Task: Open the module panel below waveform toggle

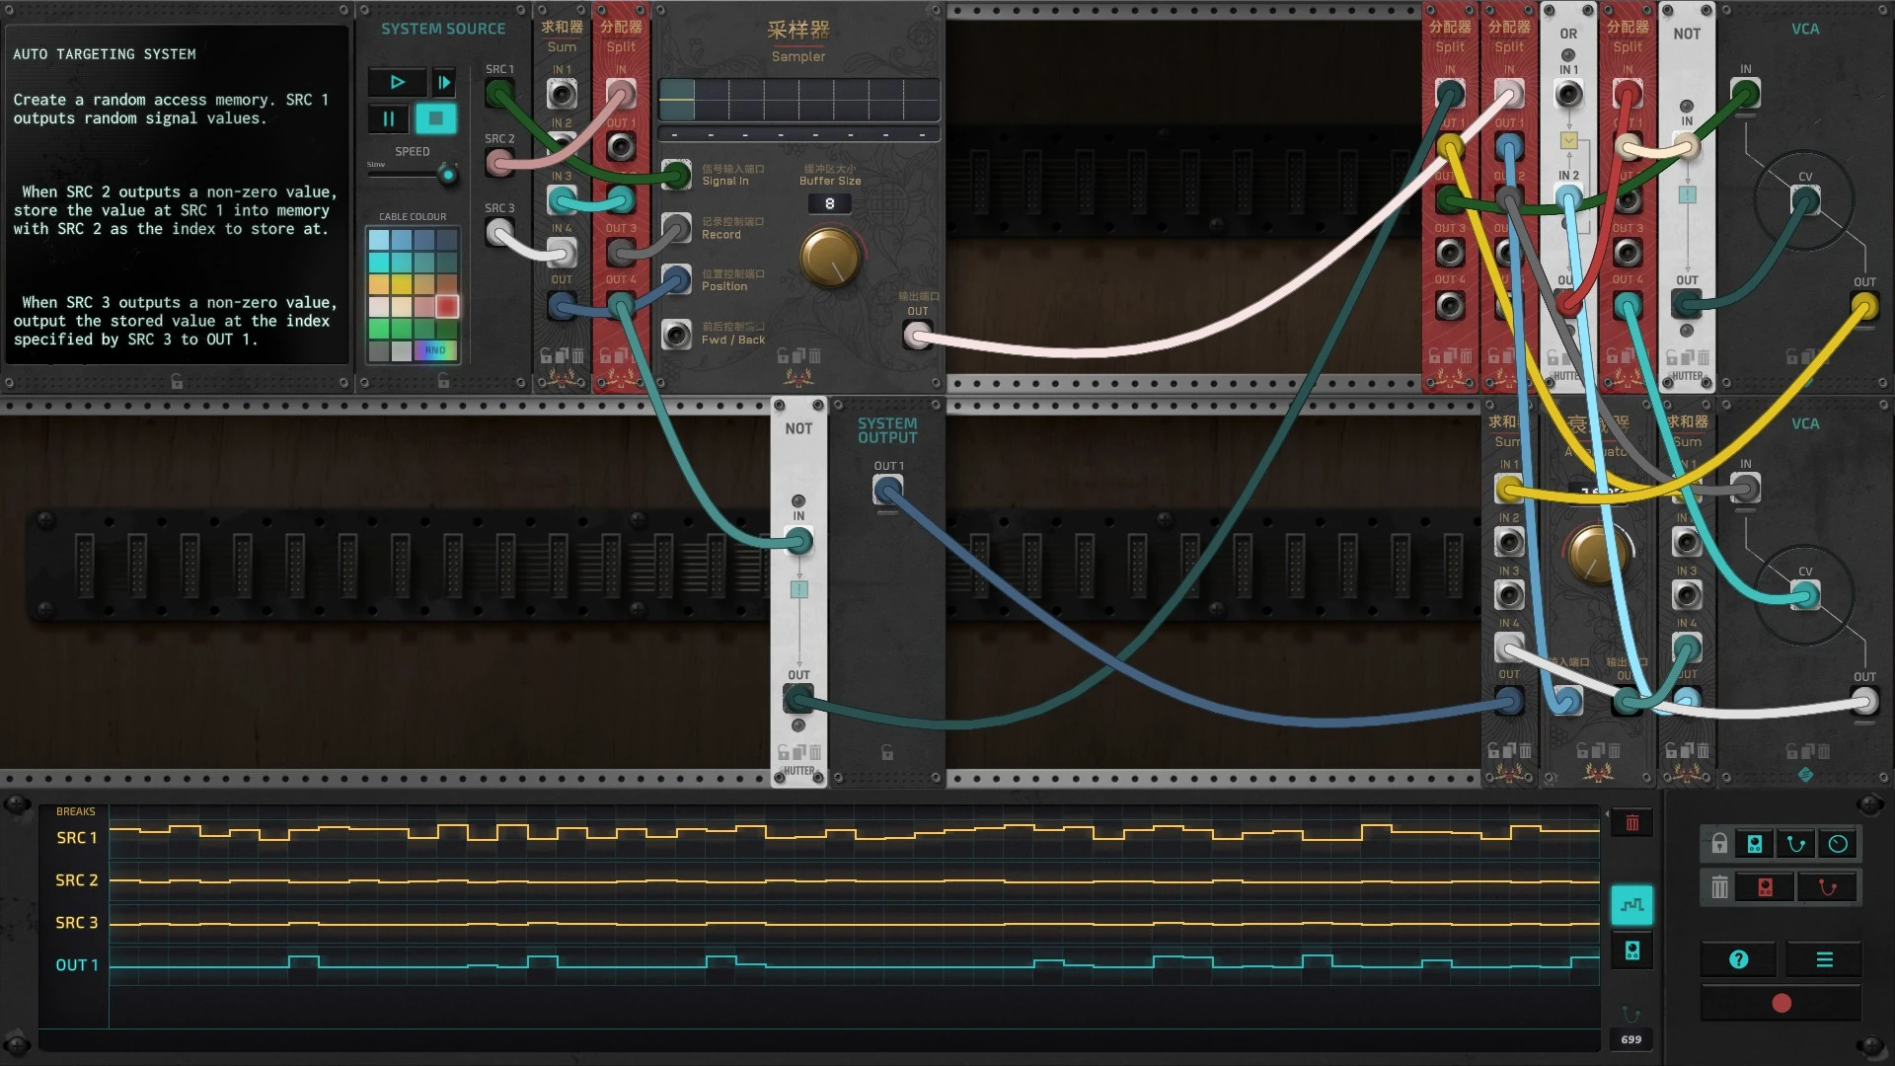Action: click(x=1631, y=951)
